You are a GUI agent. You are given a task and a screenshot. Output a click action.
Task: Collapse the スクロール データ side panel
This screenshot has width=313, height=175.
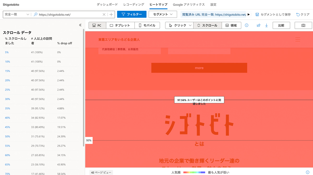[x=80, y=25]
